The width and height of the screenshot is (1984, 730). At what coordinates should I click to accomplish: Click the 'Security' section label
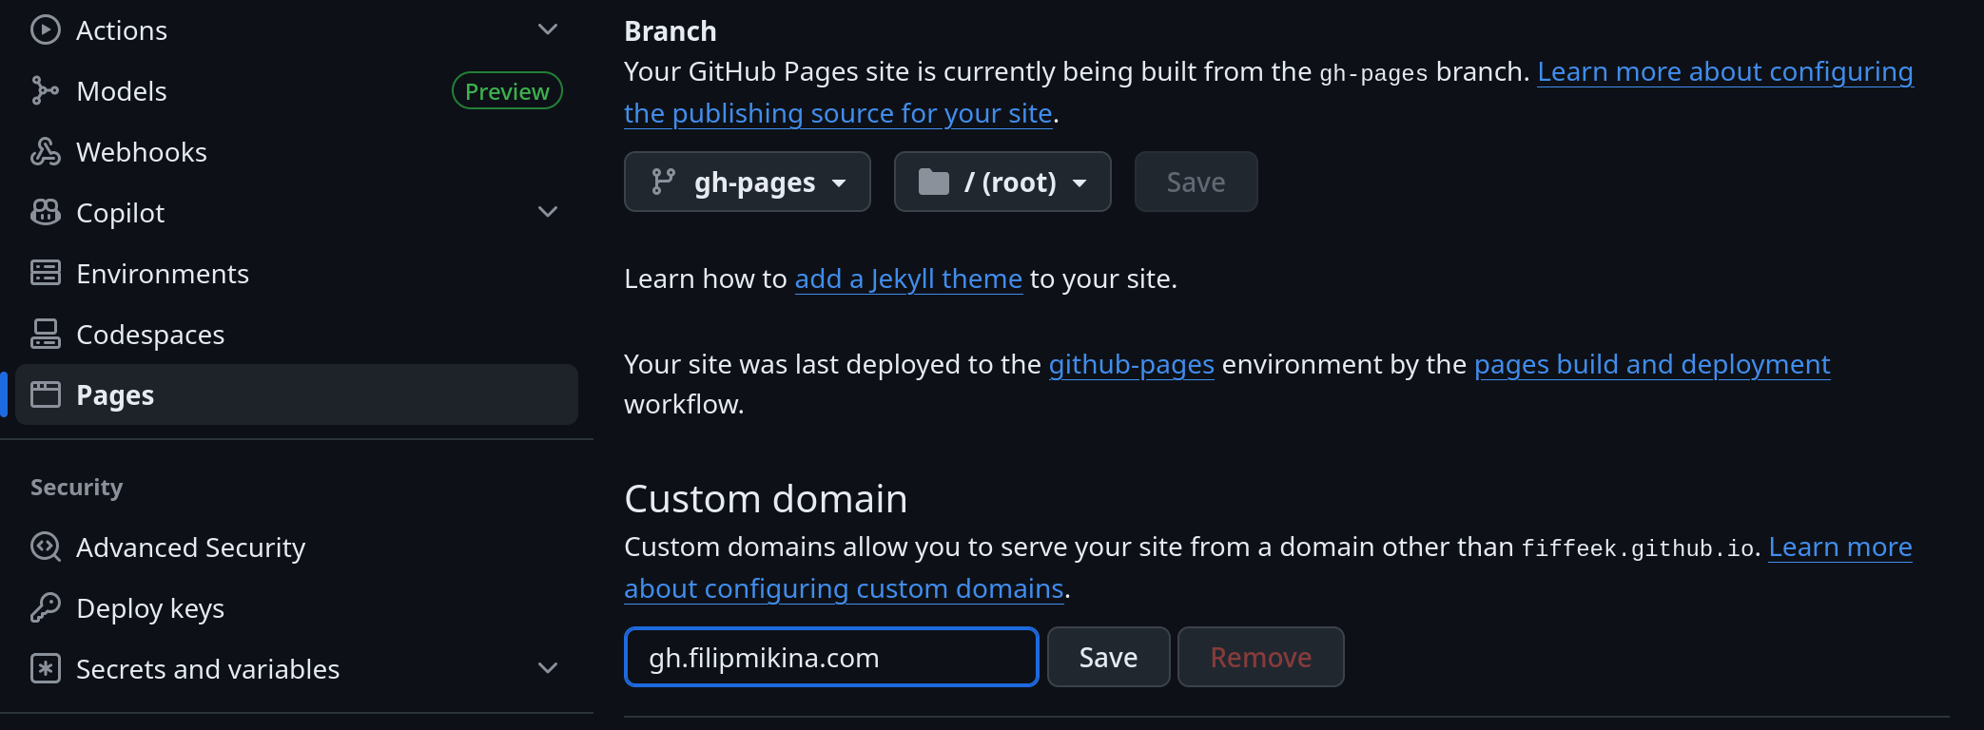77,488
